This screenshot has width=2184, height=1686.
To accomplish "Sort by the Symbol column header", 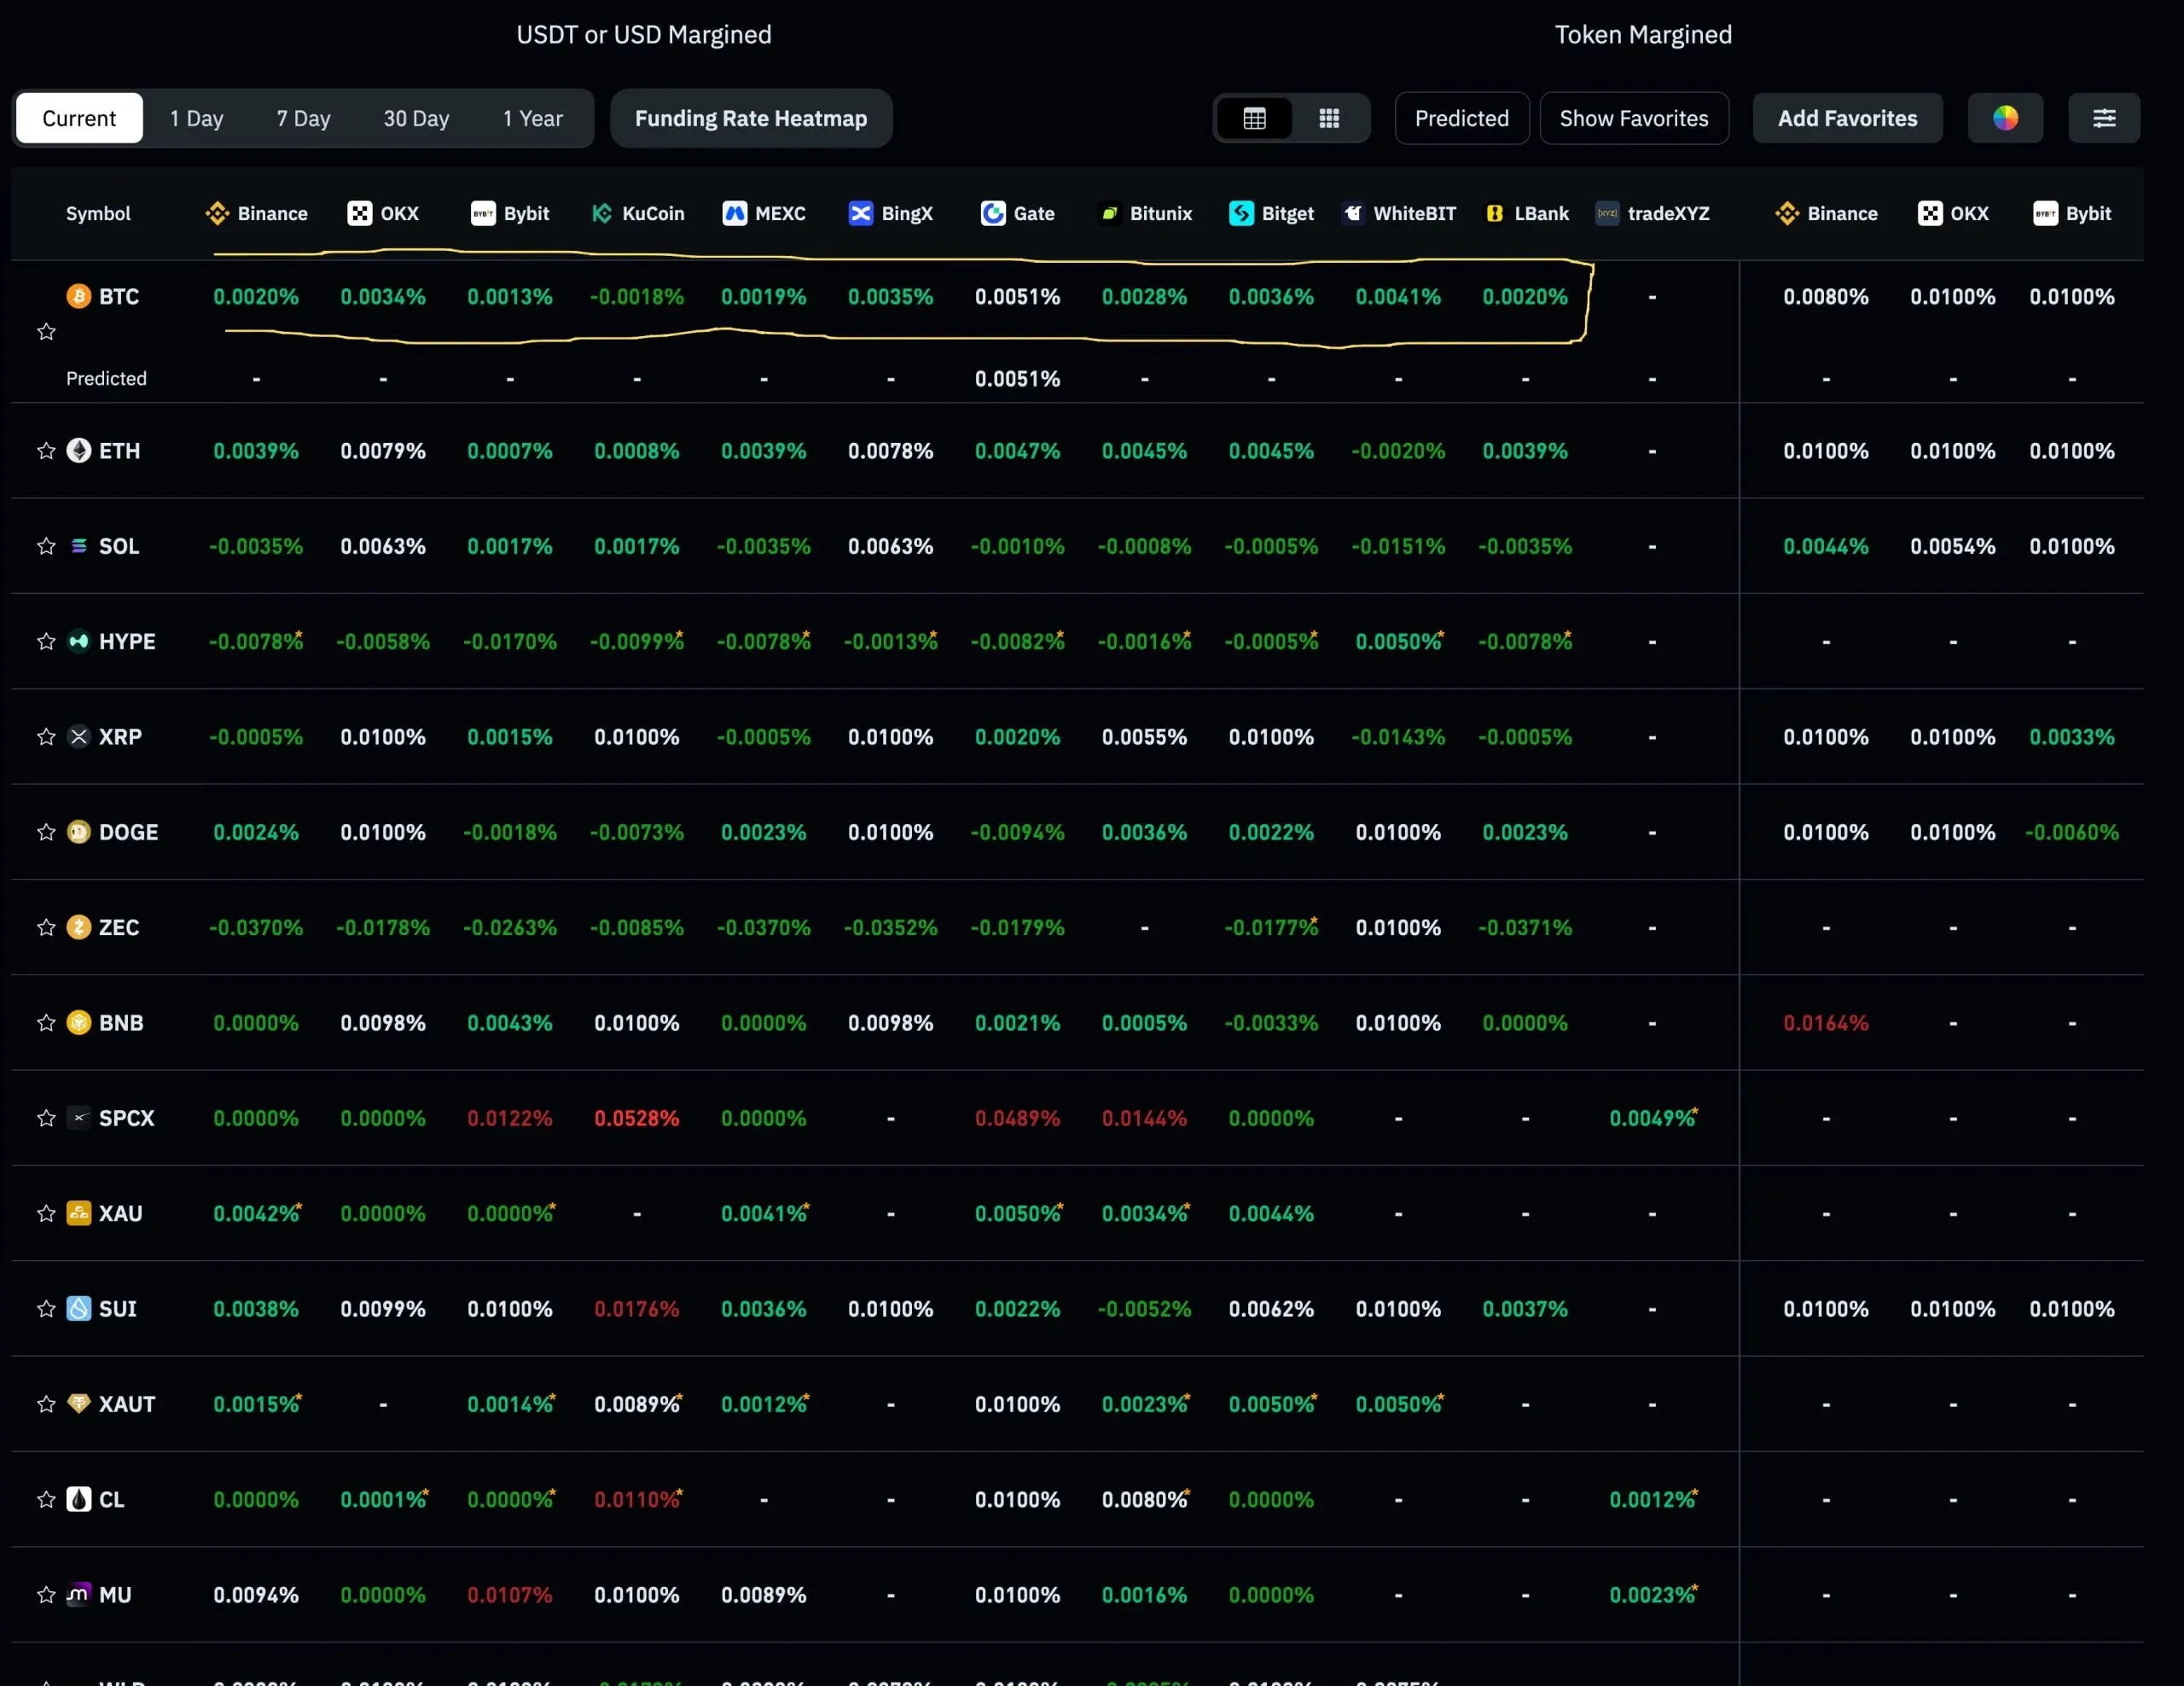I will [x=98, y=213].
